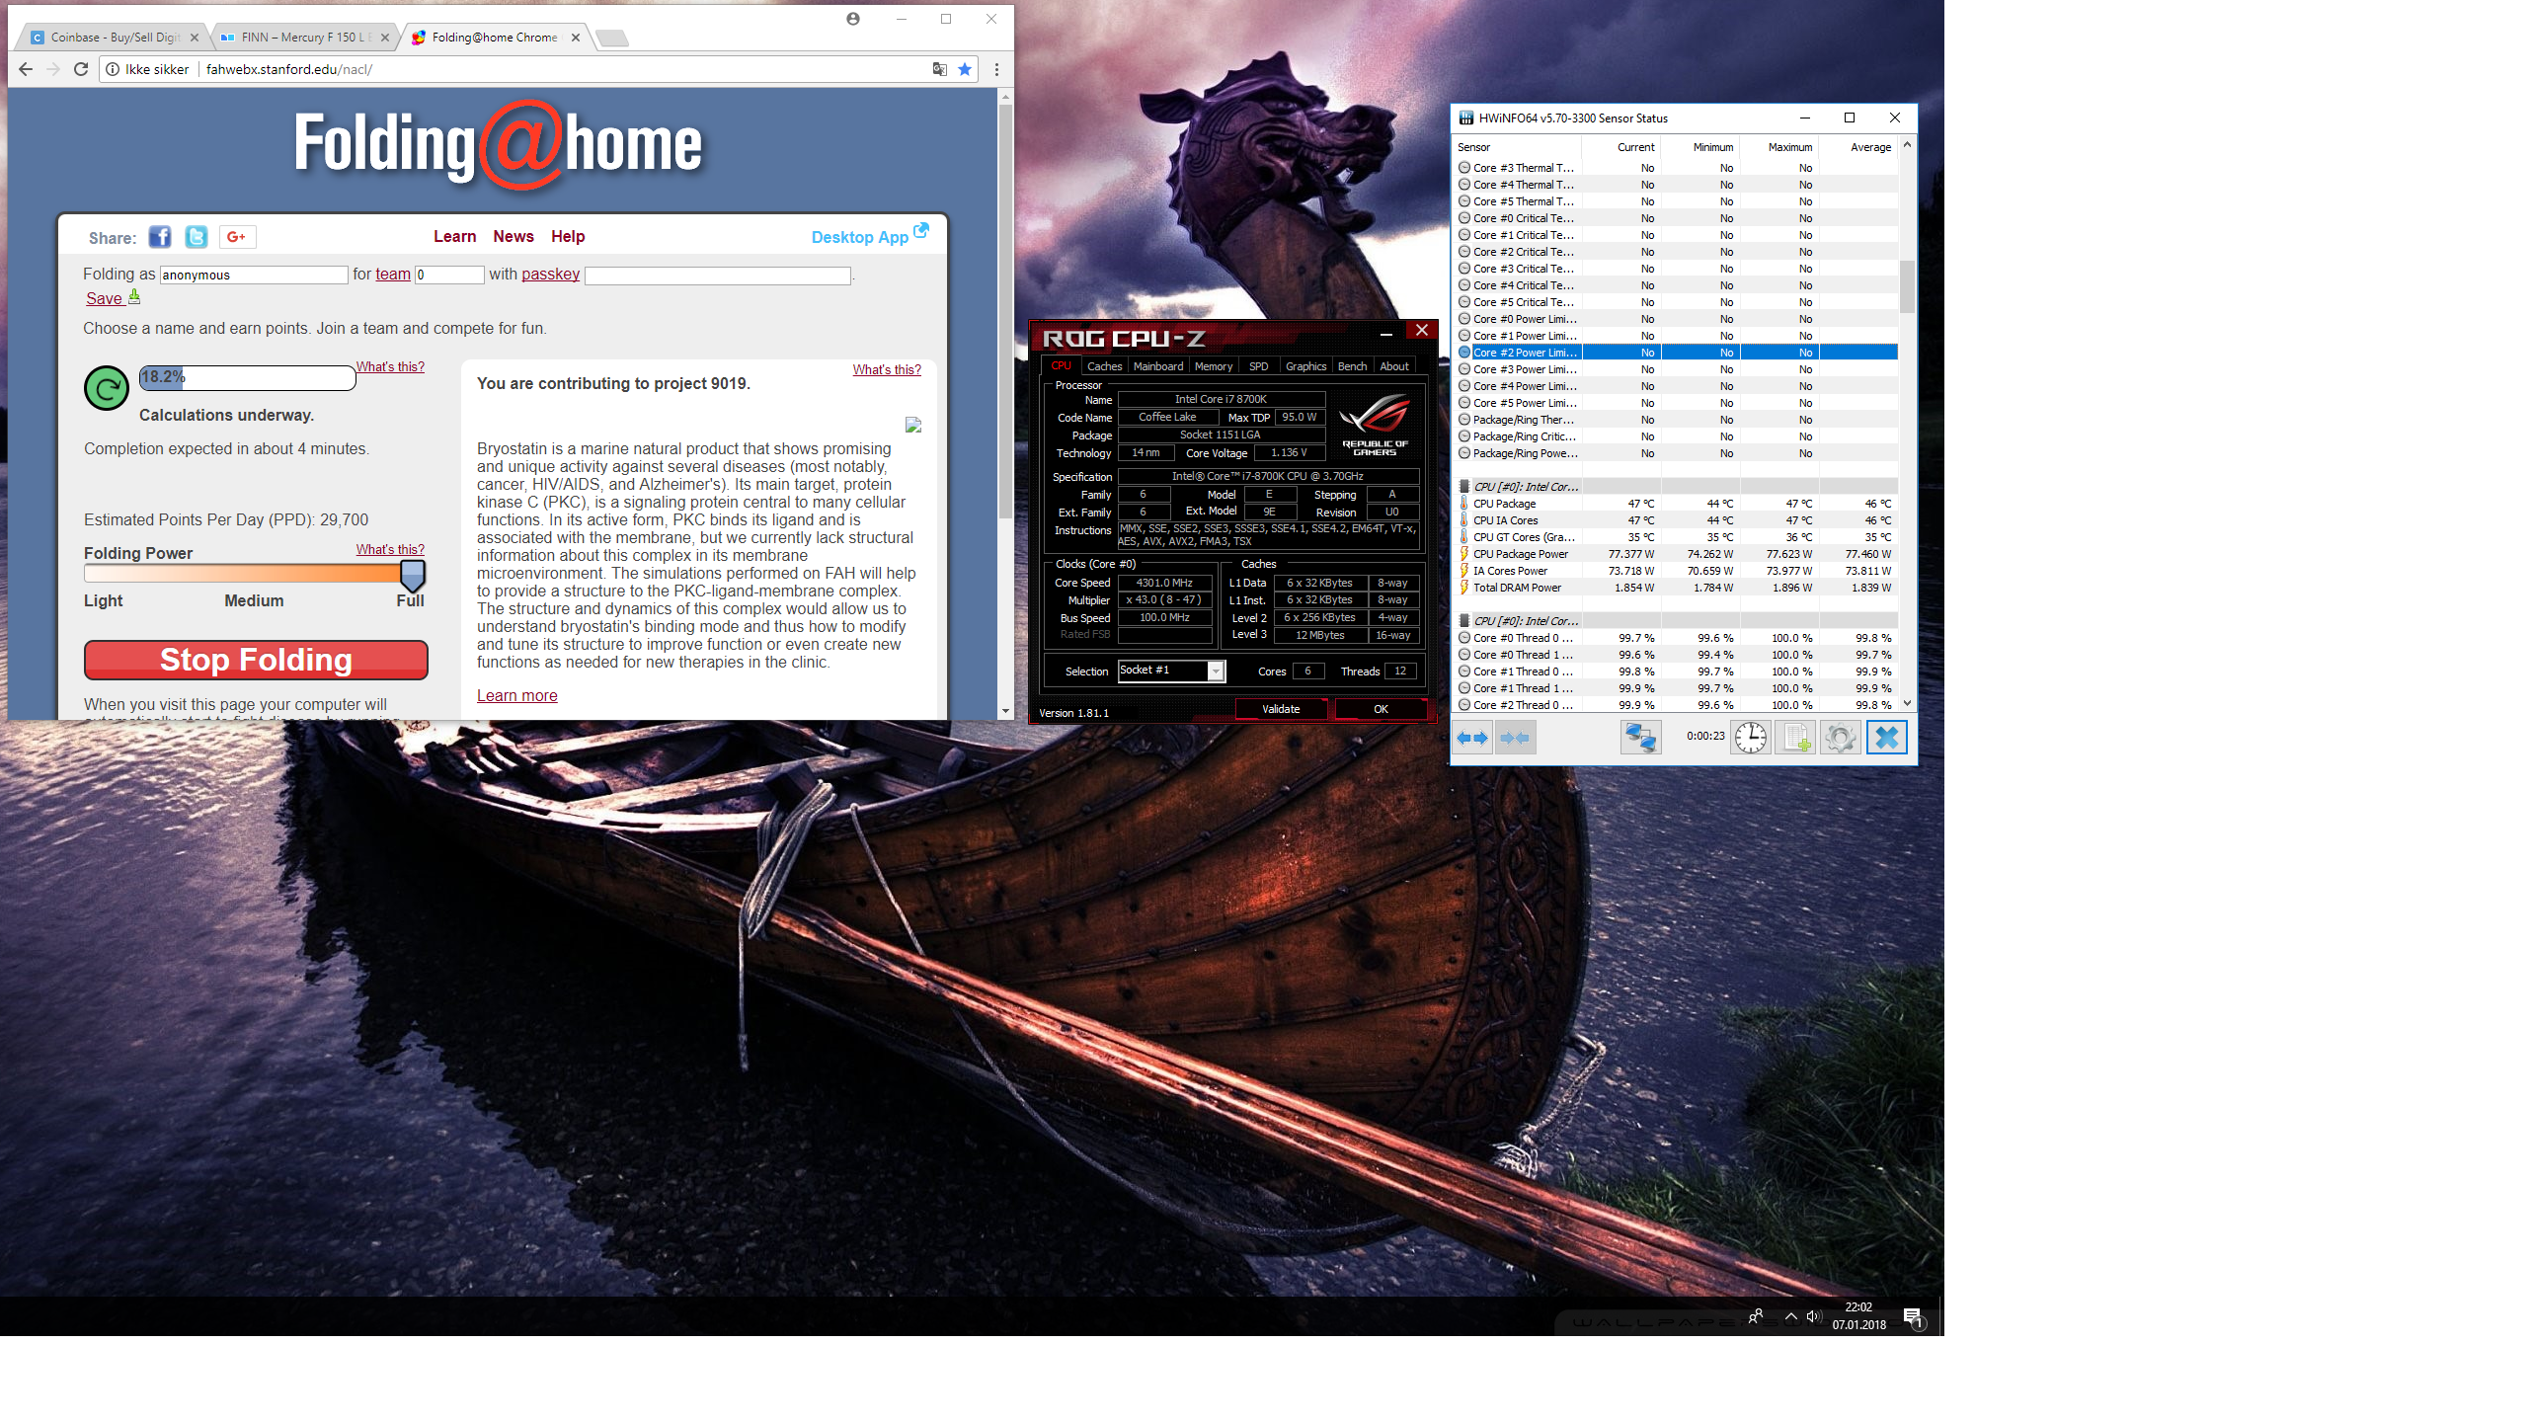The width and height of the screenshot is (2528, 1422).
Task: Click the team link
Action: (393, 274)
